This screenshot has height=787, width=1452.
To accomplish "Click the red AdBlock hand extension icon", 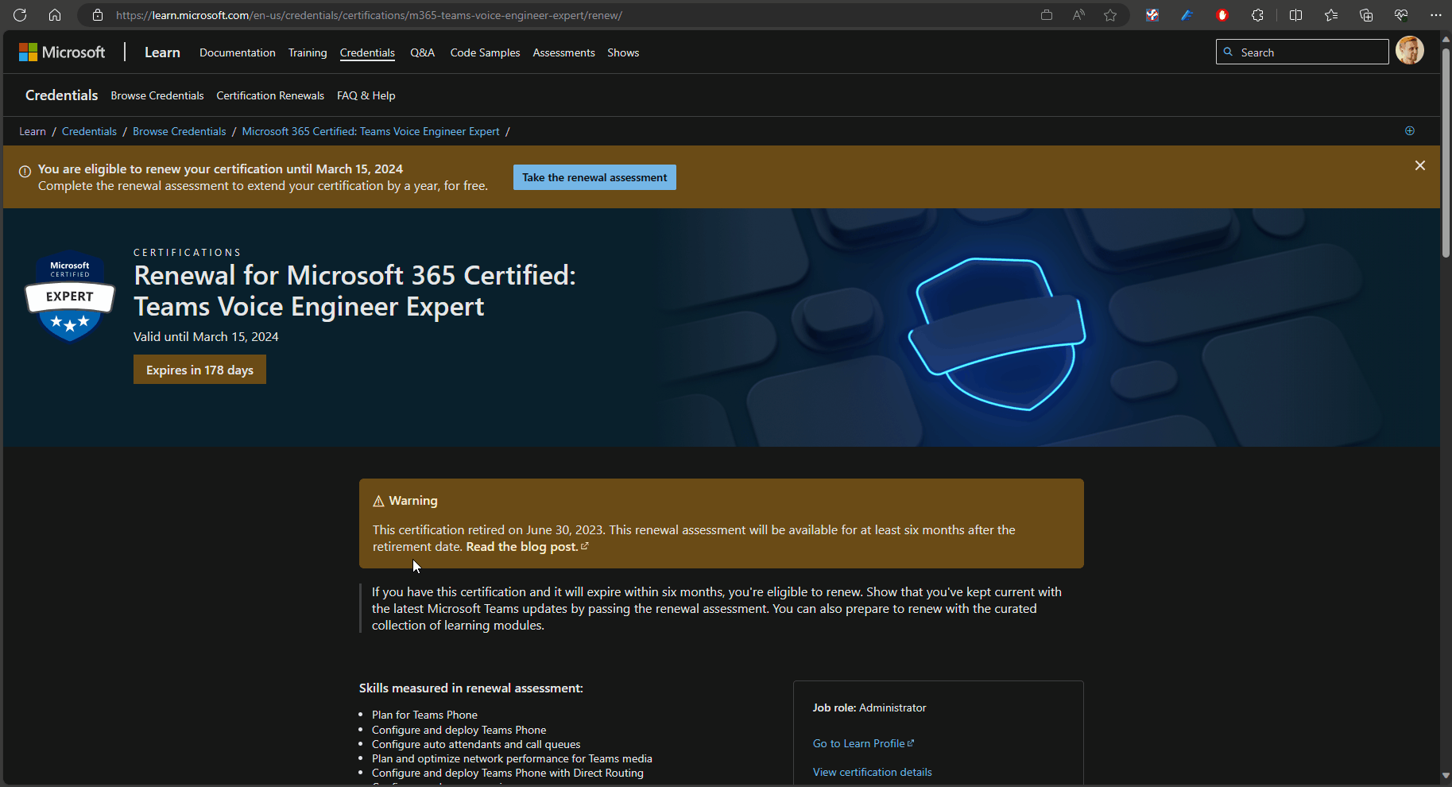I will 1222,15.
